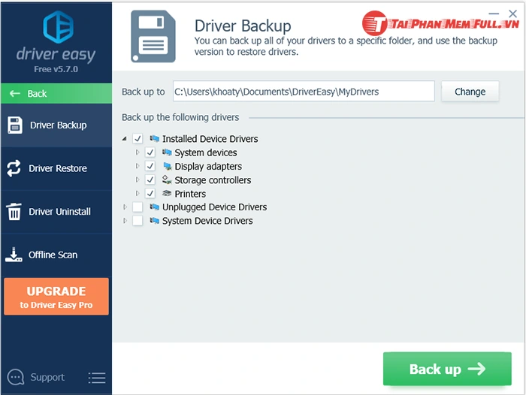This screenshot has width=526, height=395.
Task: Uncheck Installed Device Drivers checkbox
Action: pyautogui.click(x=138, y=138)
